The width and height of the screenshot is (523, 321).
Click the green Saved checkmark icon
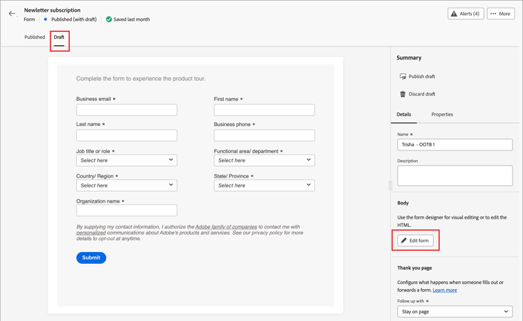(x=109, y=19)
